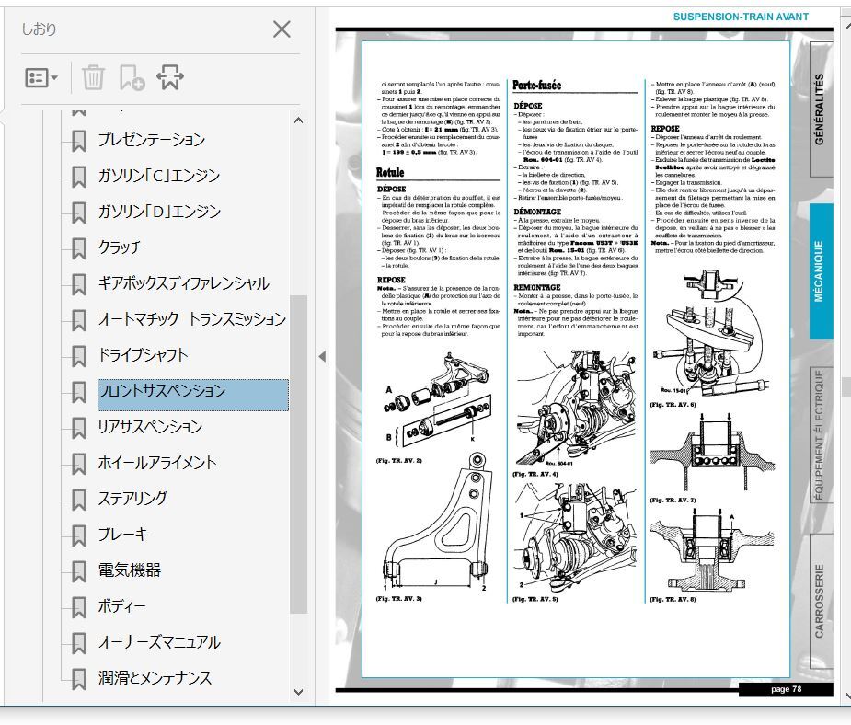This screenshot has width=851, height=725.
Task: Switch to the ÉQUIPEMENT ÉLECTRIQUE side tab
Action: [820, 435]
